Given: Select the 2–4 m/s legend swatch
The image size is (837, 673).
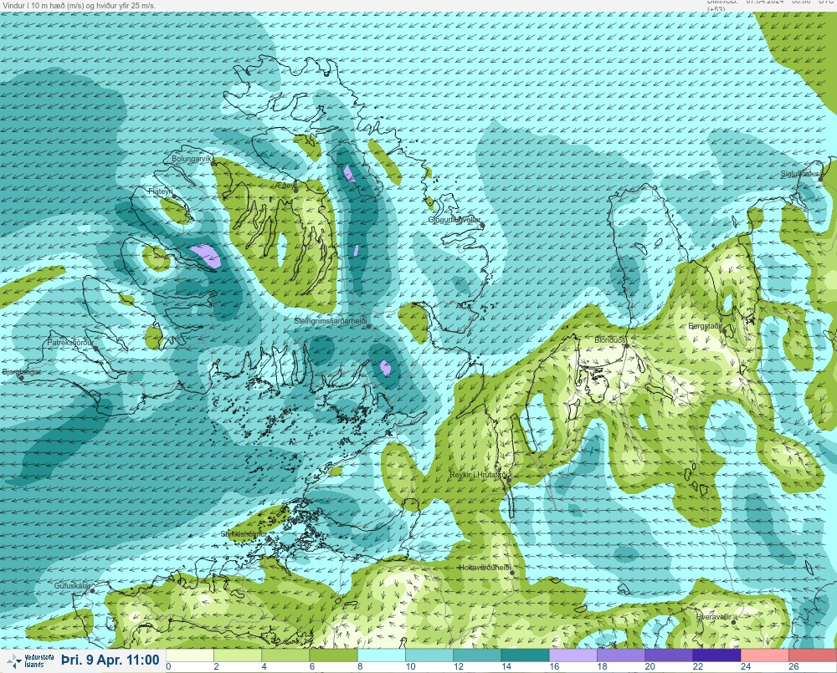Looking at the screenshot, I should tap(238, 655).
